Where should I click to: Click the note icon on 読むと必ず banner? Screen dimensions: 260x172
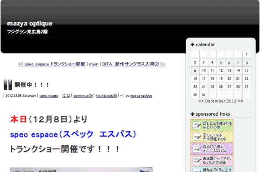coord(197,125)
